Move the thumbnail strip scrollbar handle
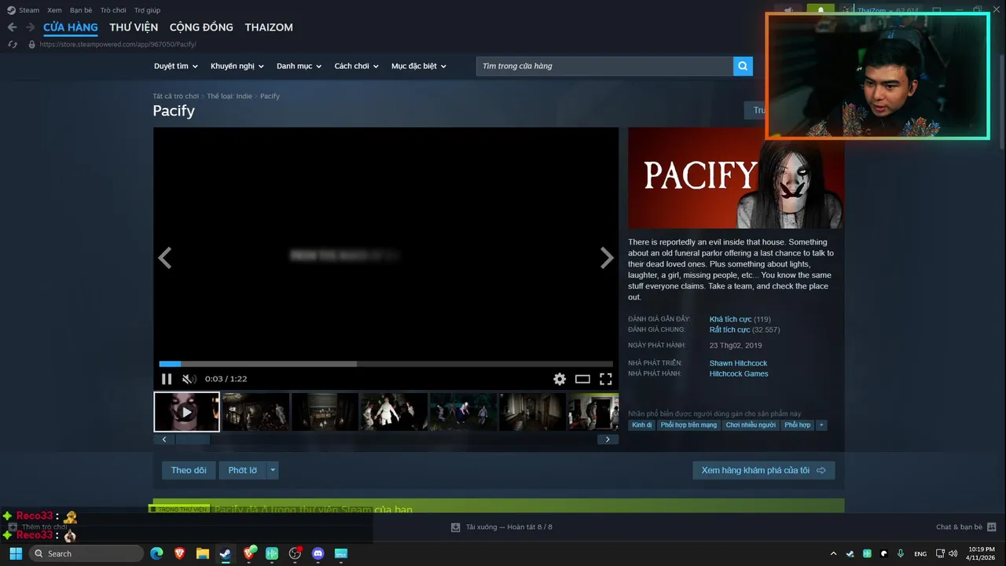Image resolution: width=1006 pixels, height=566 pixels. pos(191,439)
